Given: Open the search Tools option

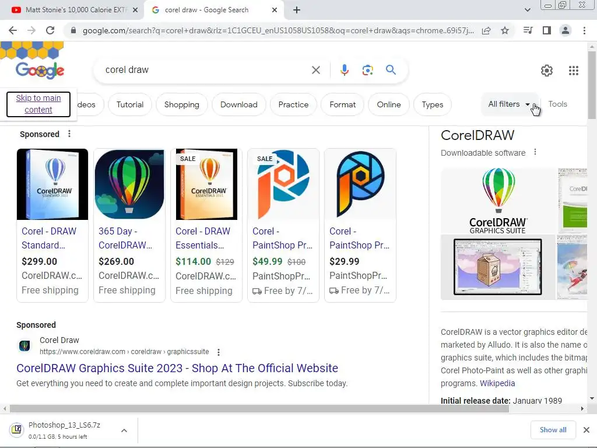Looking at the screenshot, I should [557, 104].
